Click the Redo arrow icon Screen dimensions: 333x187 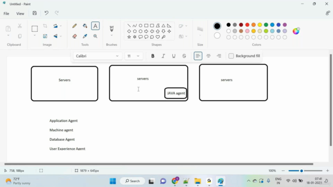tap(57, 13)
